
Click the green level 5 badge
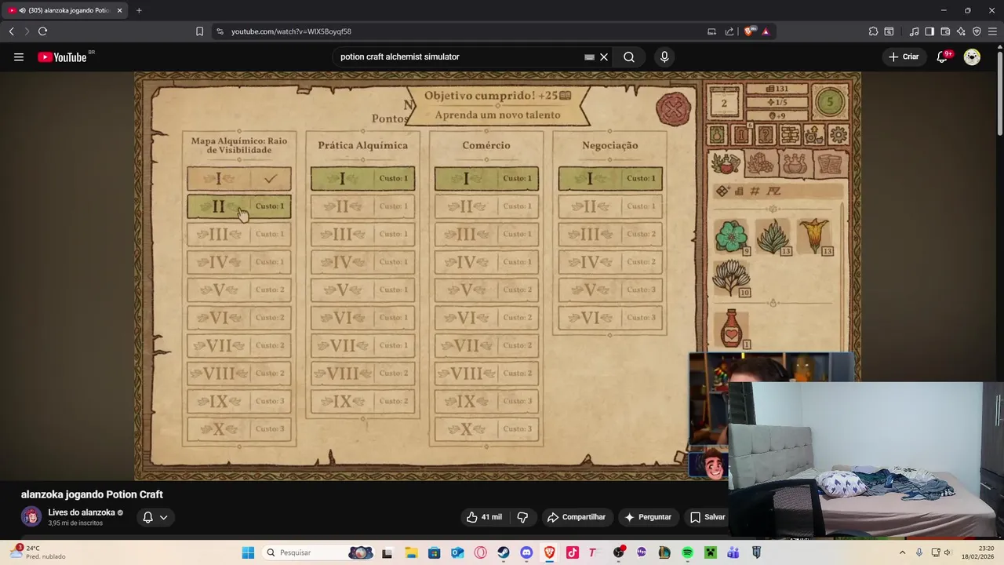[x=831, y=102]
